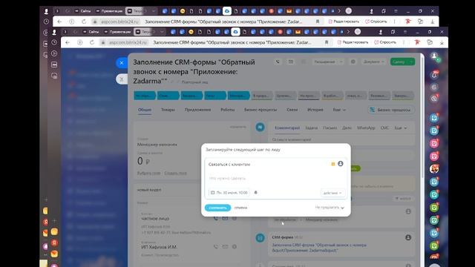Image resolution: width=475 pixels, height=267 pixels.
Task: Expand Ещё in the main lead tabs
Action: click(x=339, y=110)
